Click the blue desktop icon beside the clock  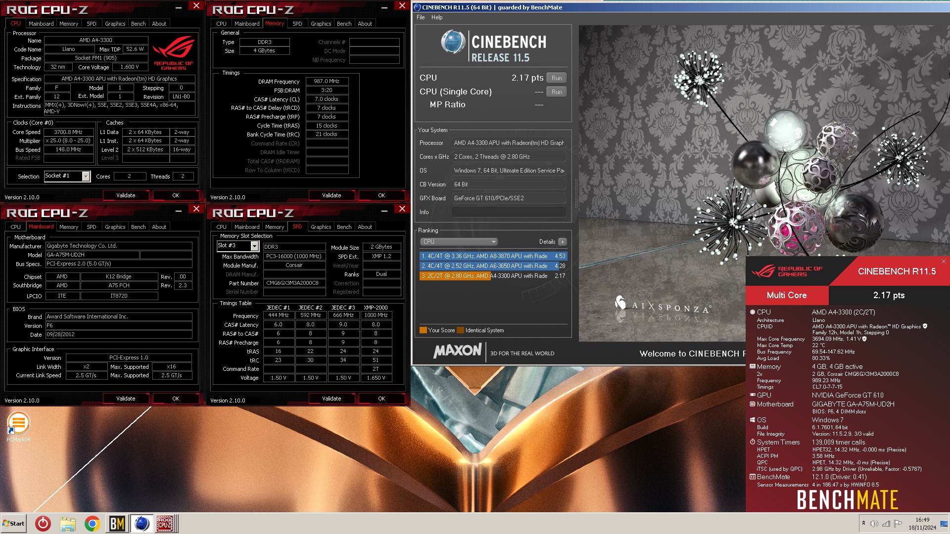[x=944, y=524]
